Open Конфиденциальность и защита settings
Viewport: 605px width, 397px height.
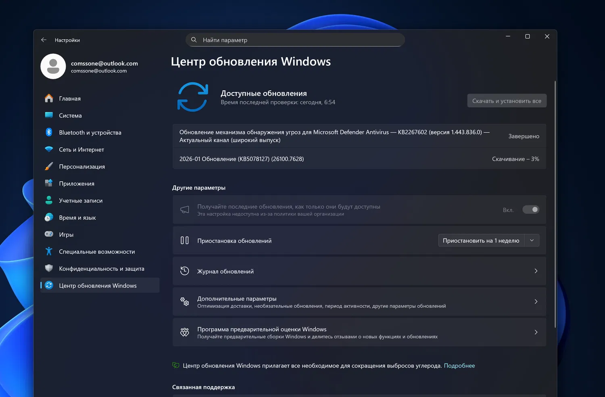(100, 268)
